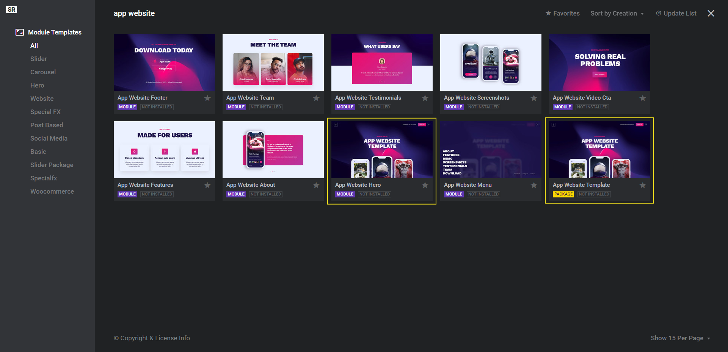This screenshot has width=728, height=352.
Task: Star the App Website Features template
Action: pyautogui.click(x=207, y=185)
